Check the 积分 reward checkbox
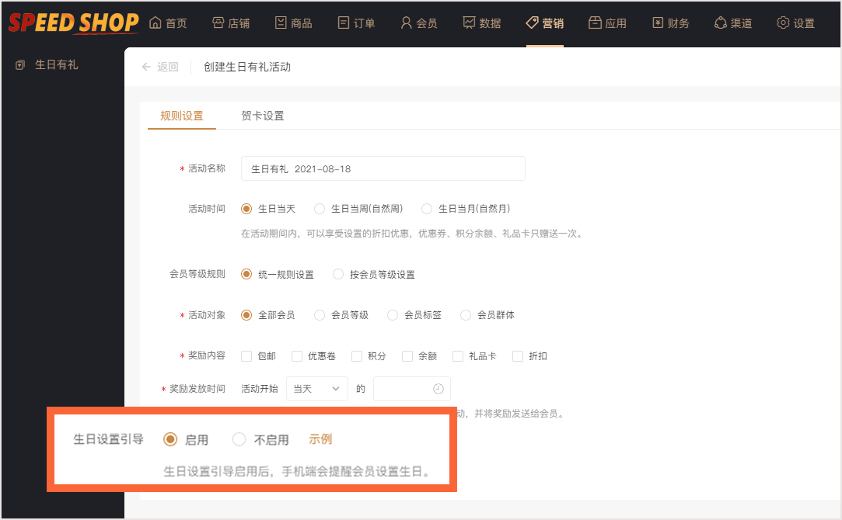The height and width of the screenshot is (520, 842). pos(357,356)
